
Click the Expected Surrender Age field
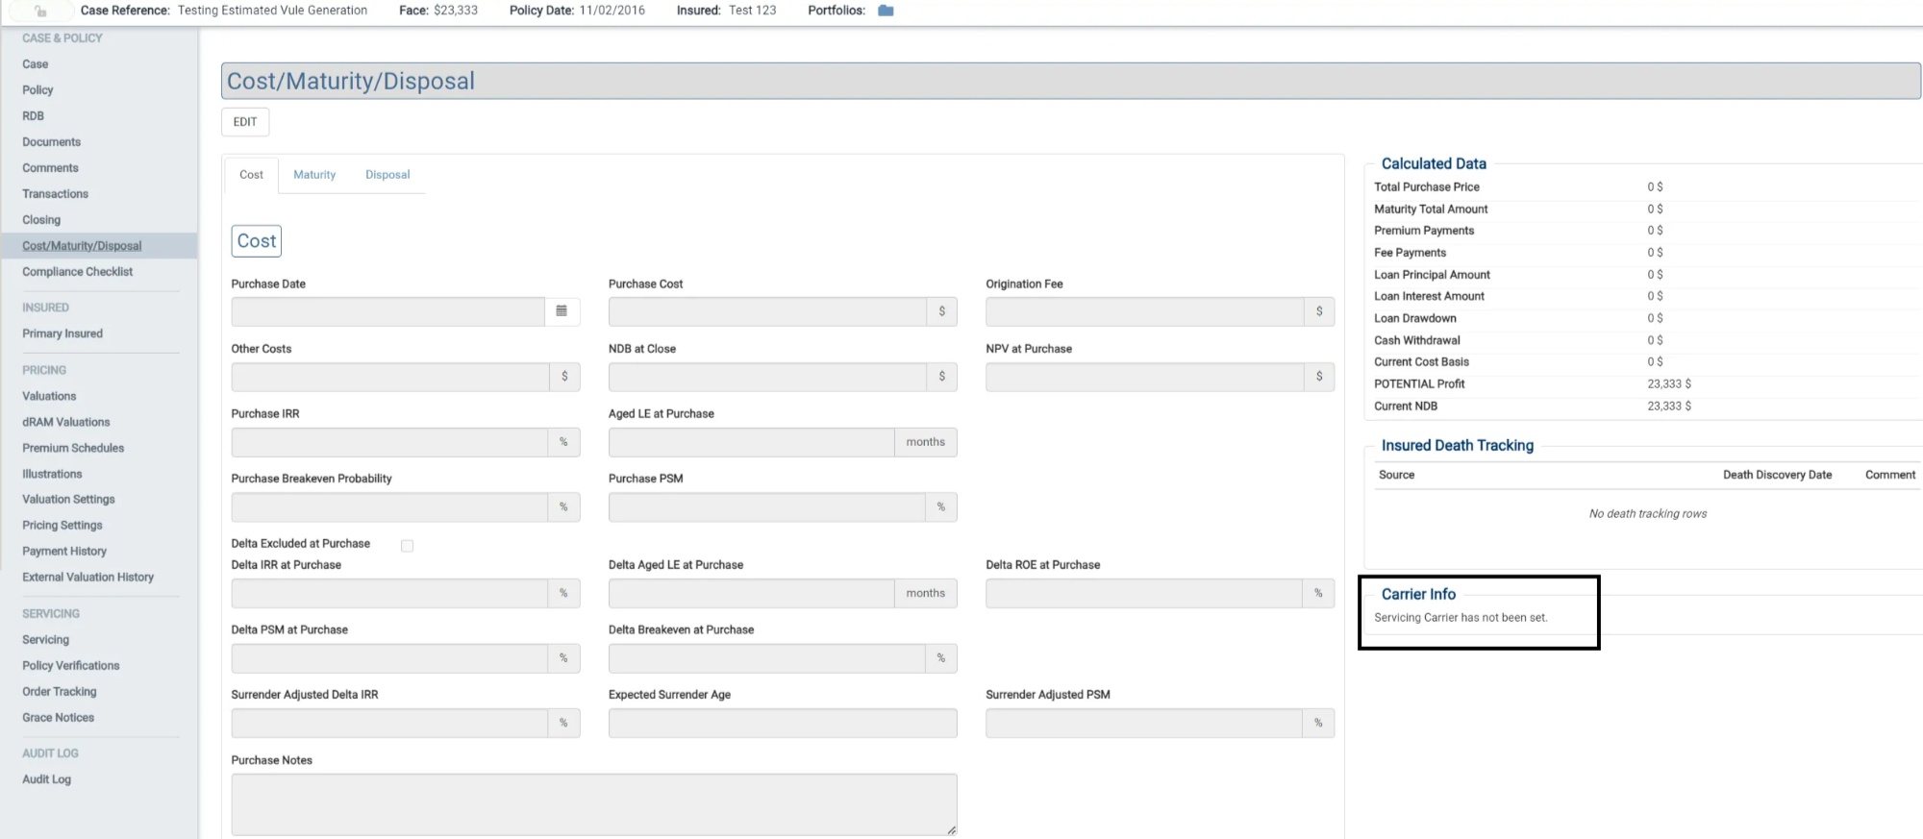(782, 723)
